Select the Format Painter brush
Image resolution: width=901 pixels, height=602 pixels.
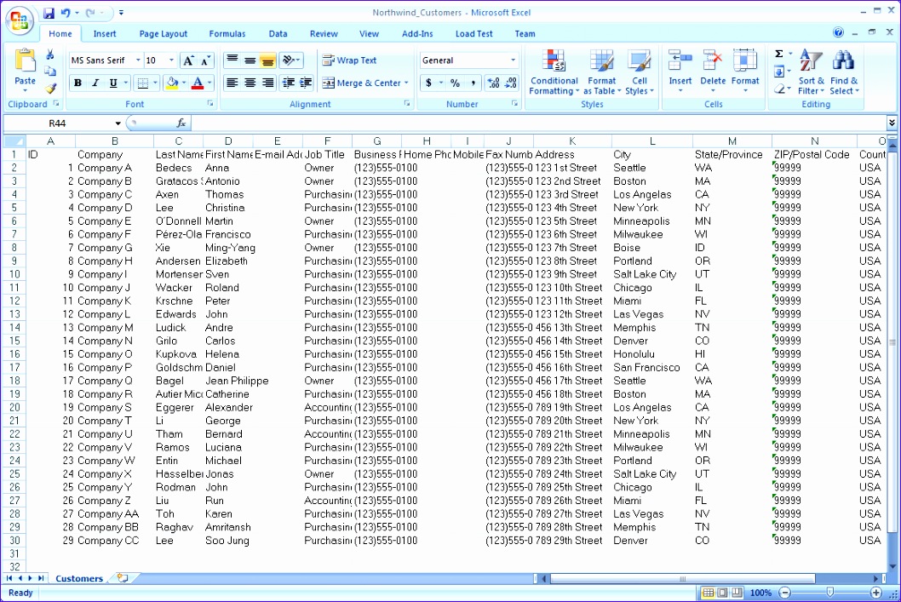pyautogui.click(x=50, y=88)
